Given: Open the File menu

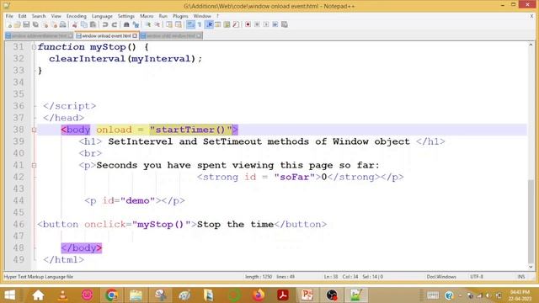Looking at the screenshot, I should [x=9, y=16].
